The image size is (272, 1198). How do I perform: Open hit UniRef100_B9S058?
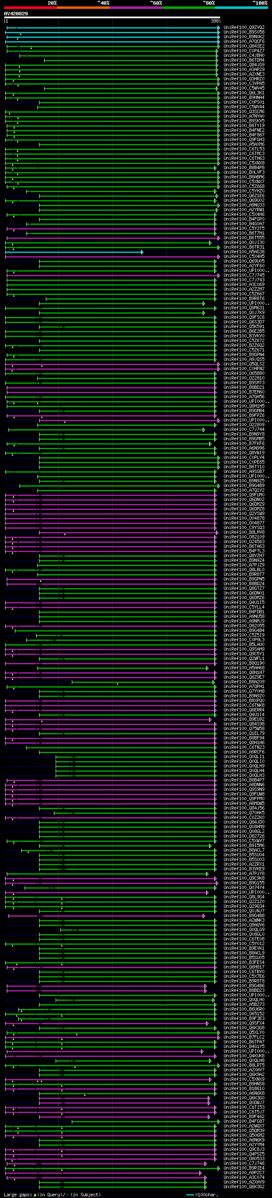click(x=244, y=32)
